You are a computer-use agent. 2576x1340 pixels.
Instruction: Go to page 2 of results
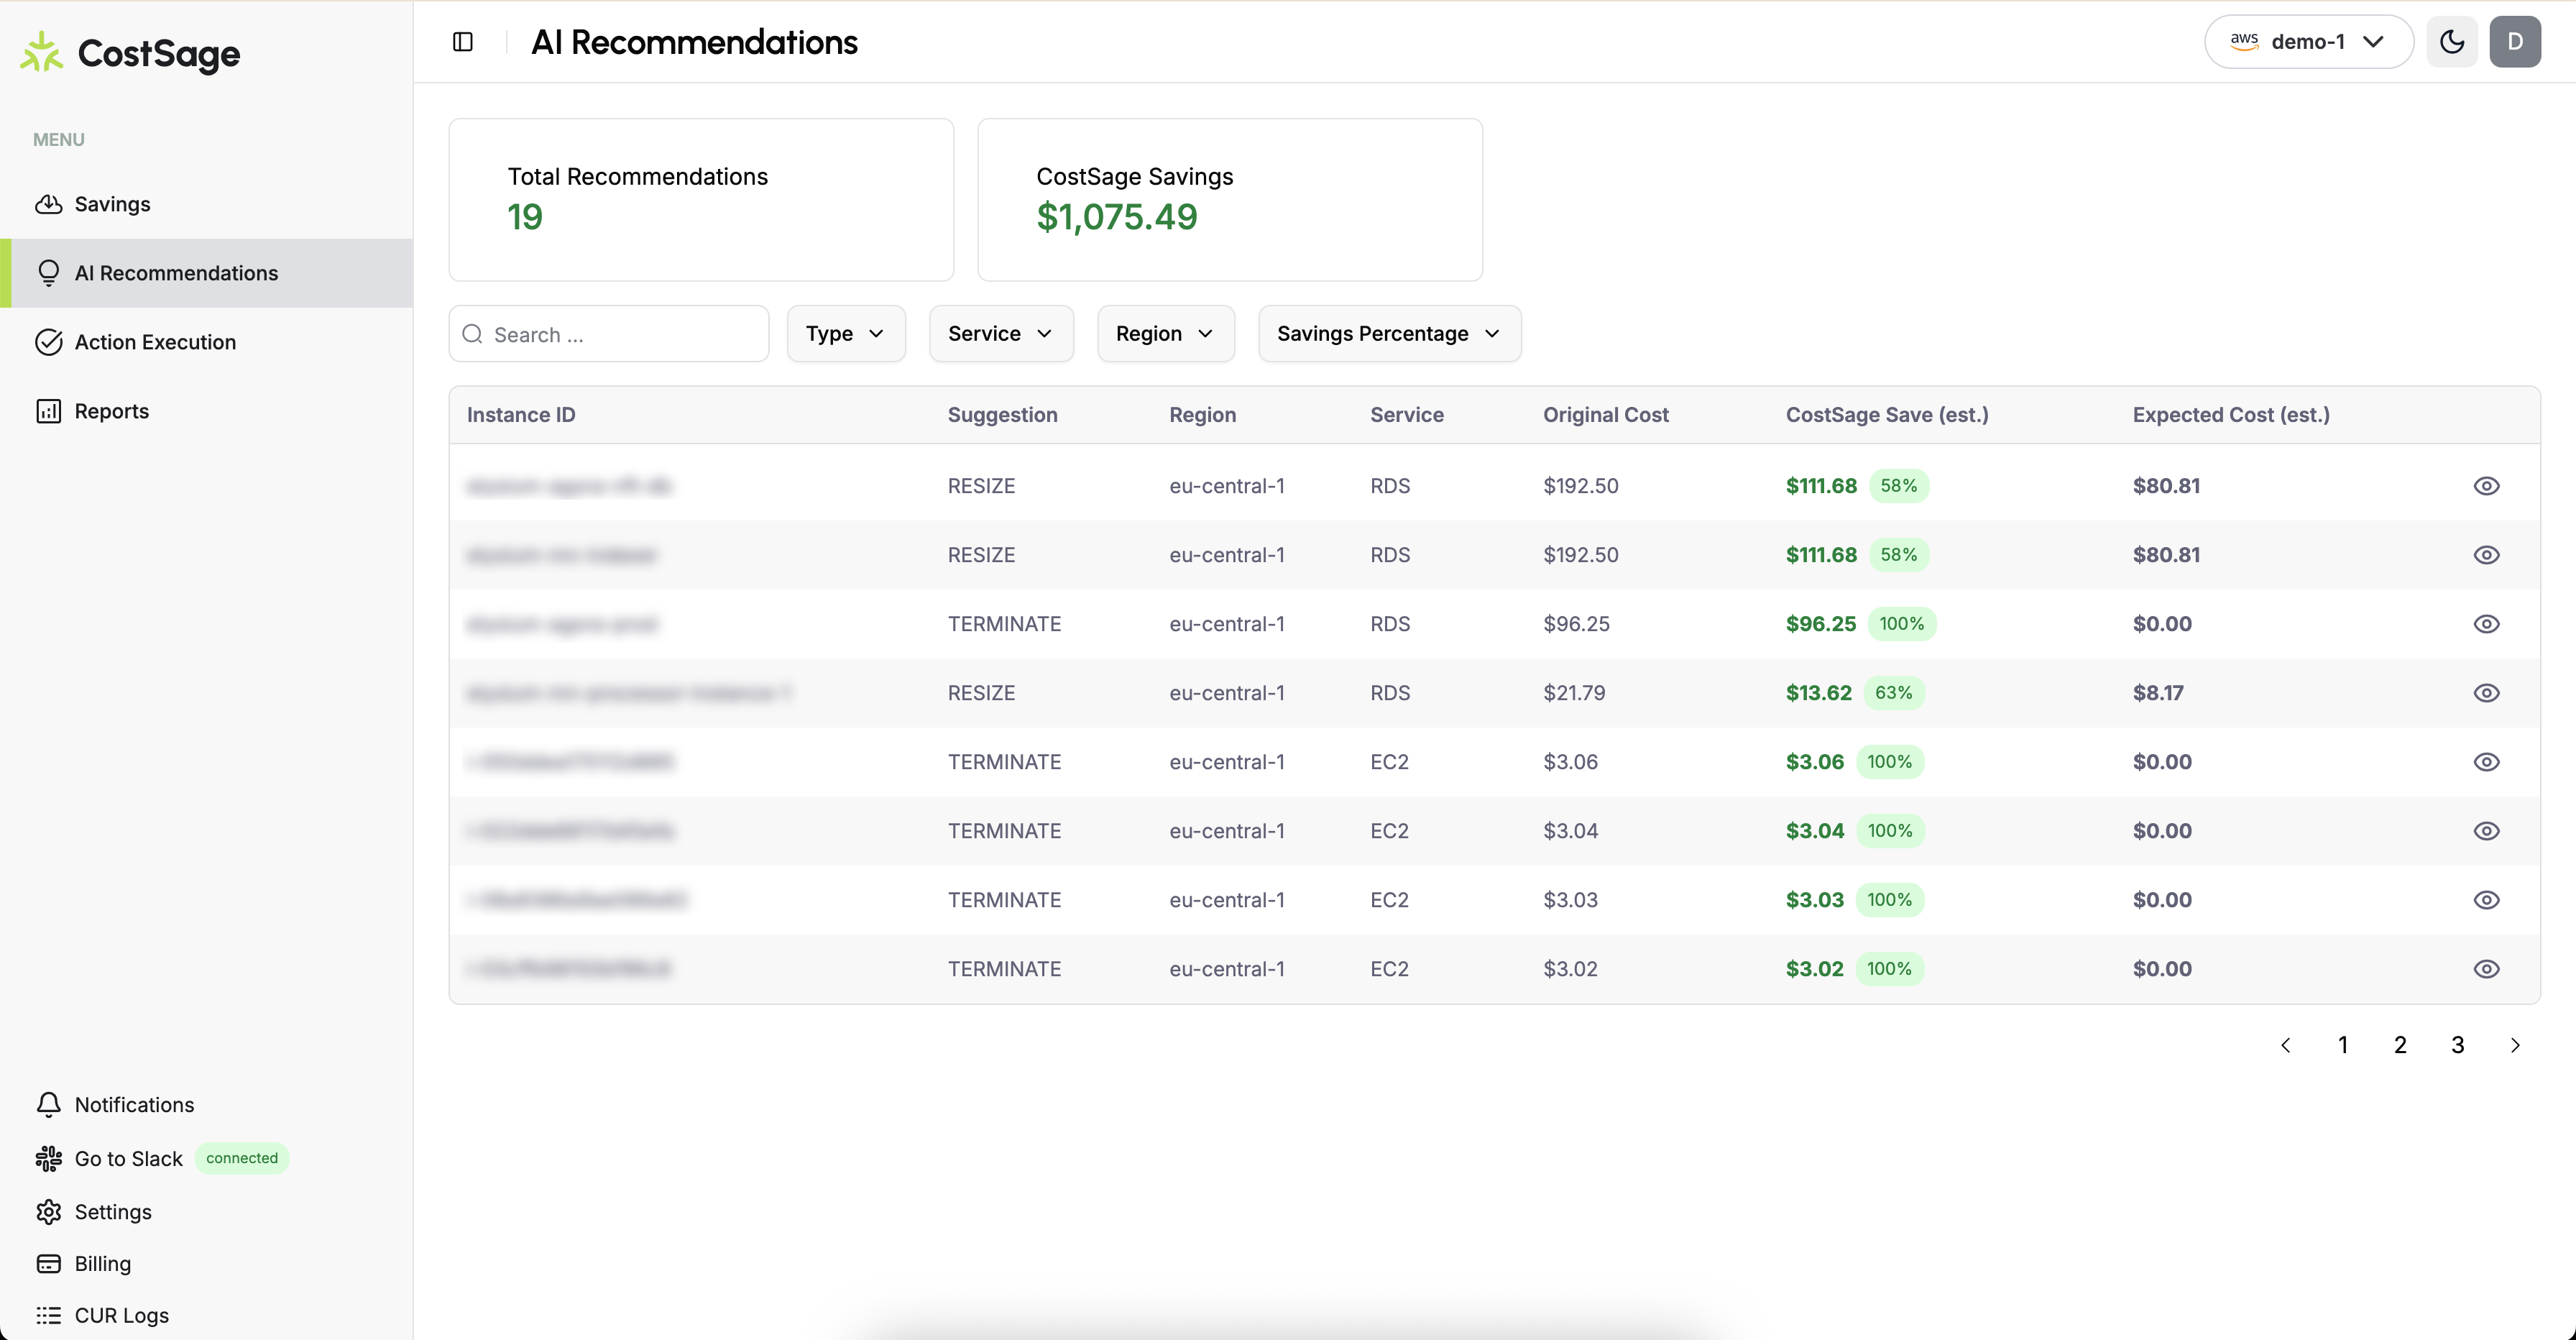click(2399, 1045)
